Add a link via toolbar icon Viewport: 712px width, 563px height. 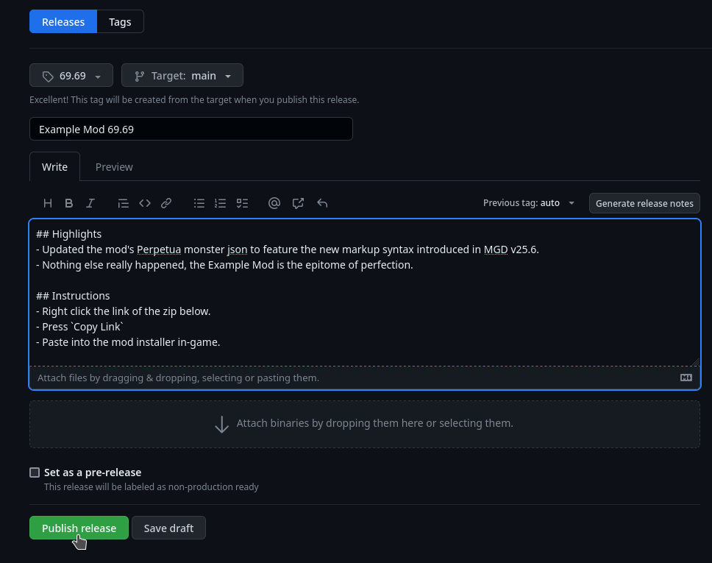pos(166,203)
